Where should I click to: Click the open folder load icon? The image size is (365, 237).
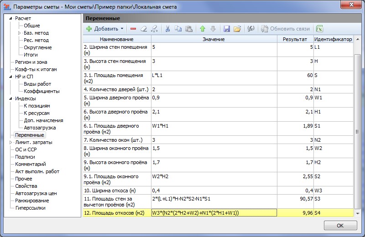tap(237, 29)
